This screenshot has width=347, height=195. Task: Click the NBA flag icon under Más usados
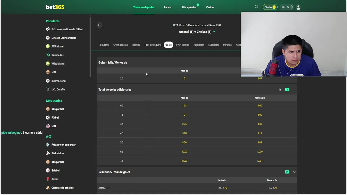pos(48,126)
